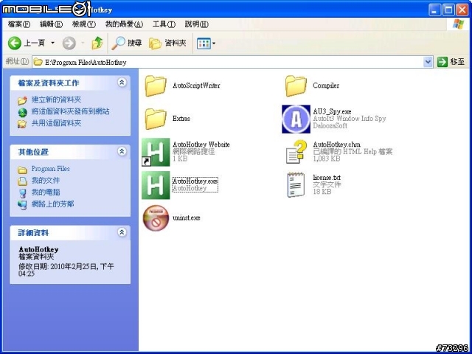Open the Compiler folder icon

pos(296,86)
